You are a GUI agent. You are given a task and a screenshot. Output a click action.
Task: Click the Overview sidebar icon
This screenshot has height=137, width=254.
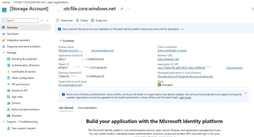[x=3, y=28]
